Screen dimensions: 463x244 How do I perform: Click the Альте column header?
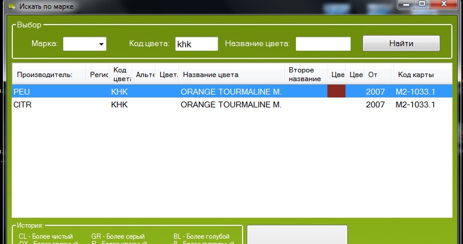coord(143,75)
